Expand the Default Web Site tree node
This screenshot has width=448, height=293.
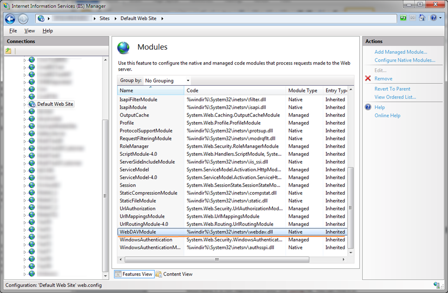24,105
